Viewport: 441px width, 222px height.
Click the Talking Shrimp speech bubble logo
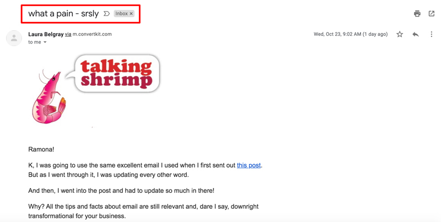[x=116, y=74]
